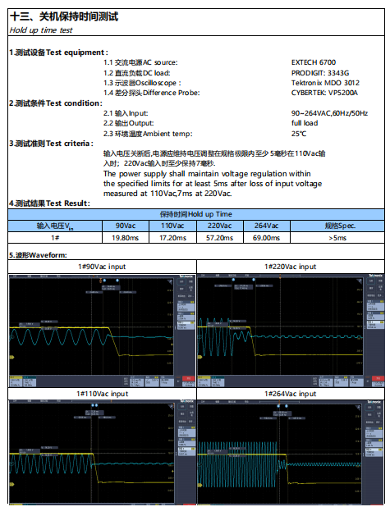Click yellow ground-level arrow in 1#220Vac waveform
This screenshot has height=516, width=390.
(x=200, y=357)
